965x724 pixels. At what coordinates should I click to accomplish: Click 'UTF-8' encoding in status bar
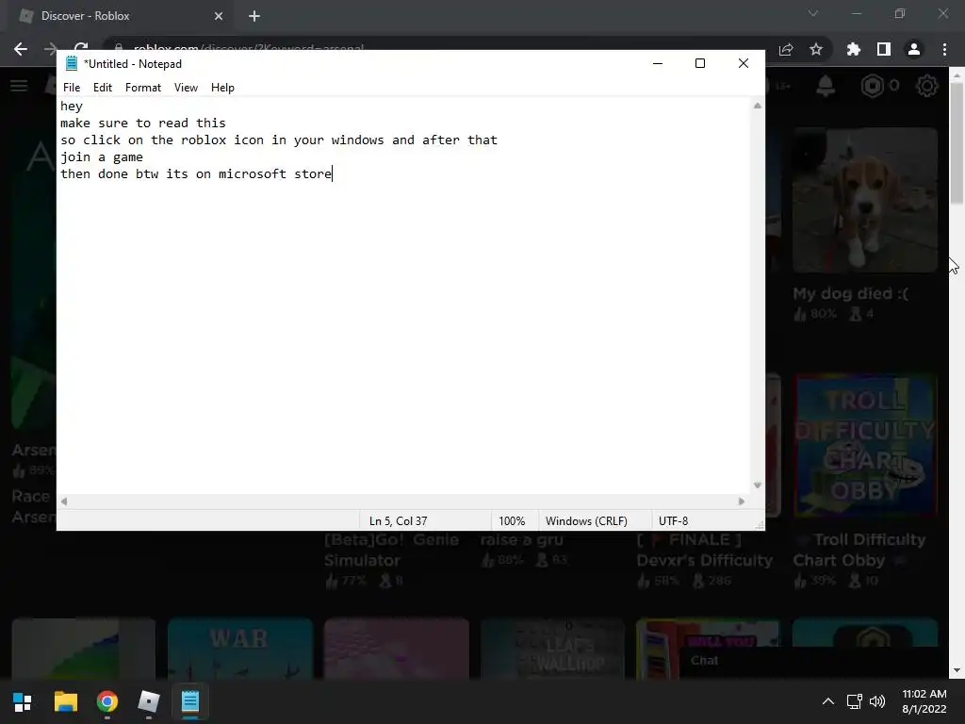(673, 520)
